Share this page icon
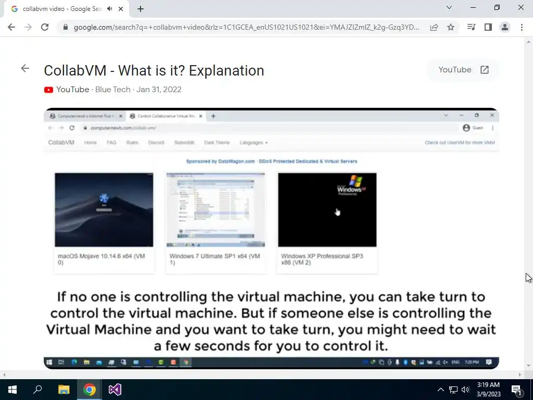Screen dimensions: 533x400 (434, 27)
